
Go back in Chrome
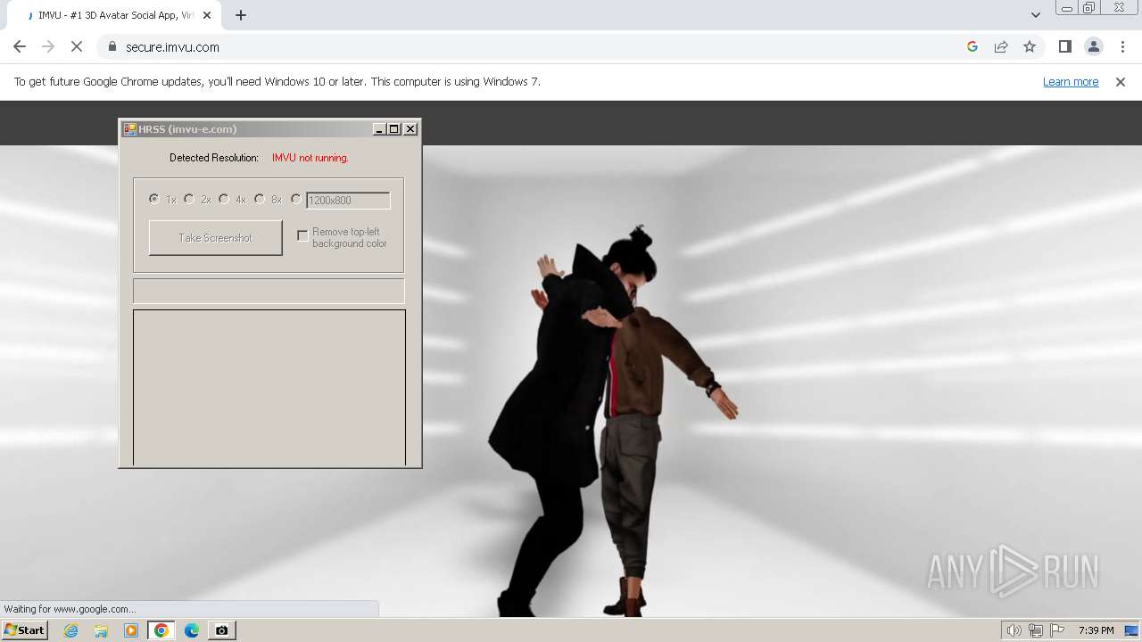(20, 46)
